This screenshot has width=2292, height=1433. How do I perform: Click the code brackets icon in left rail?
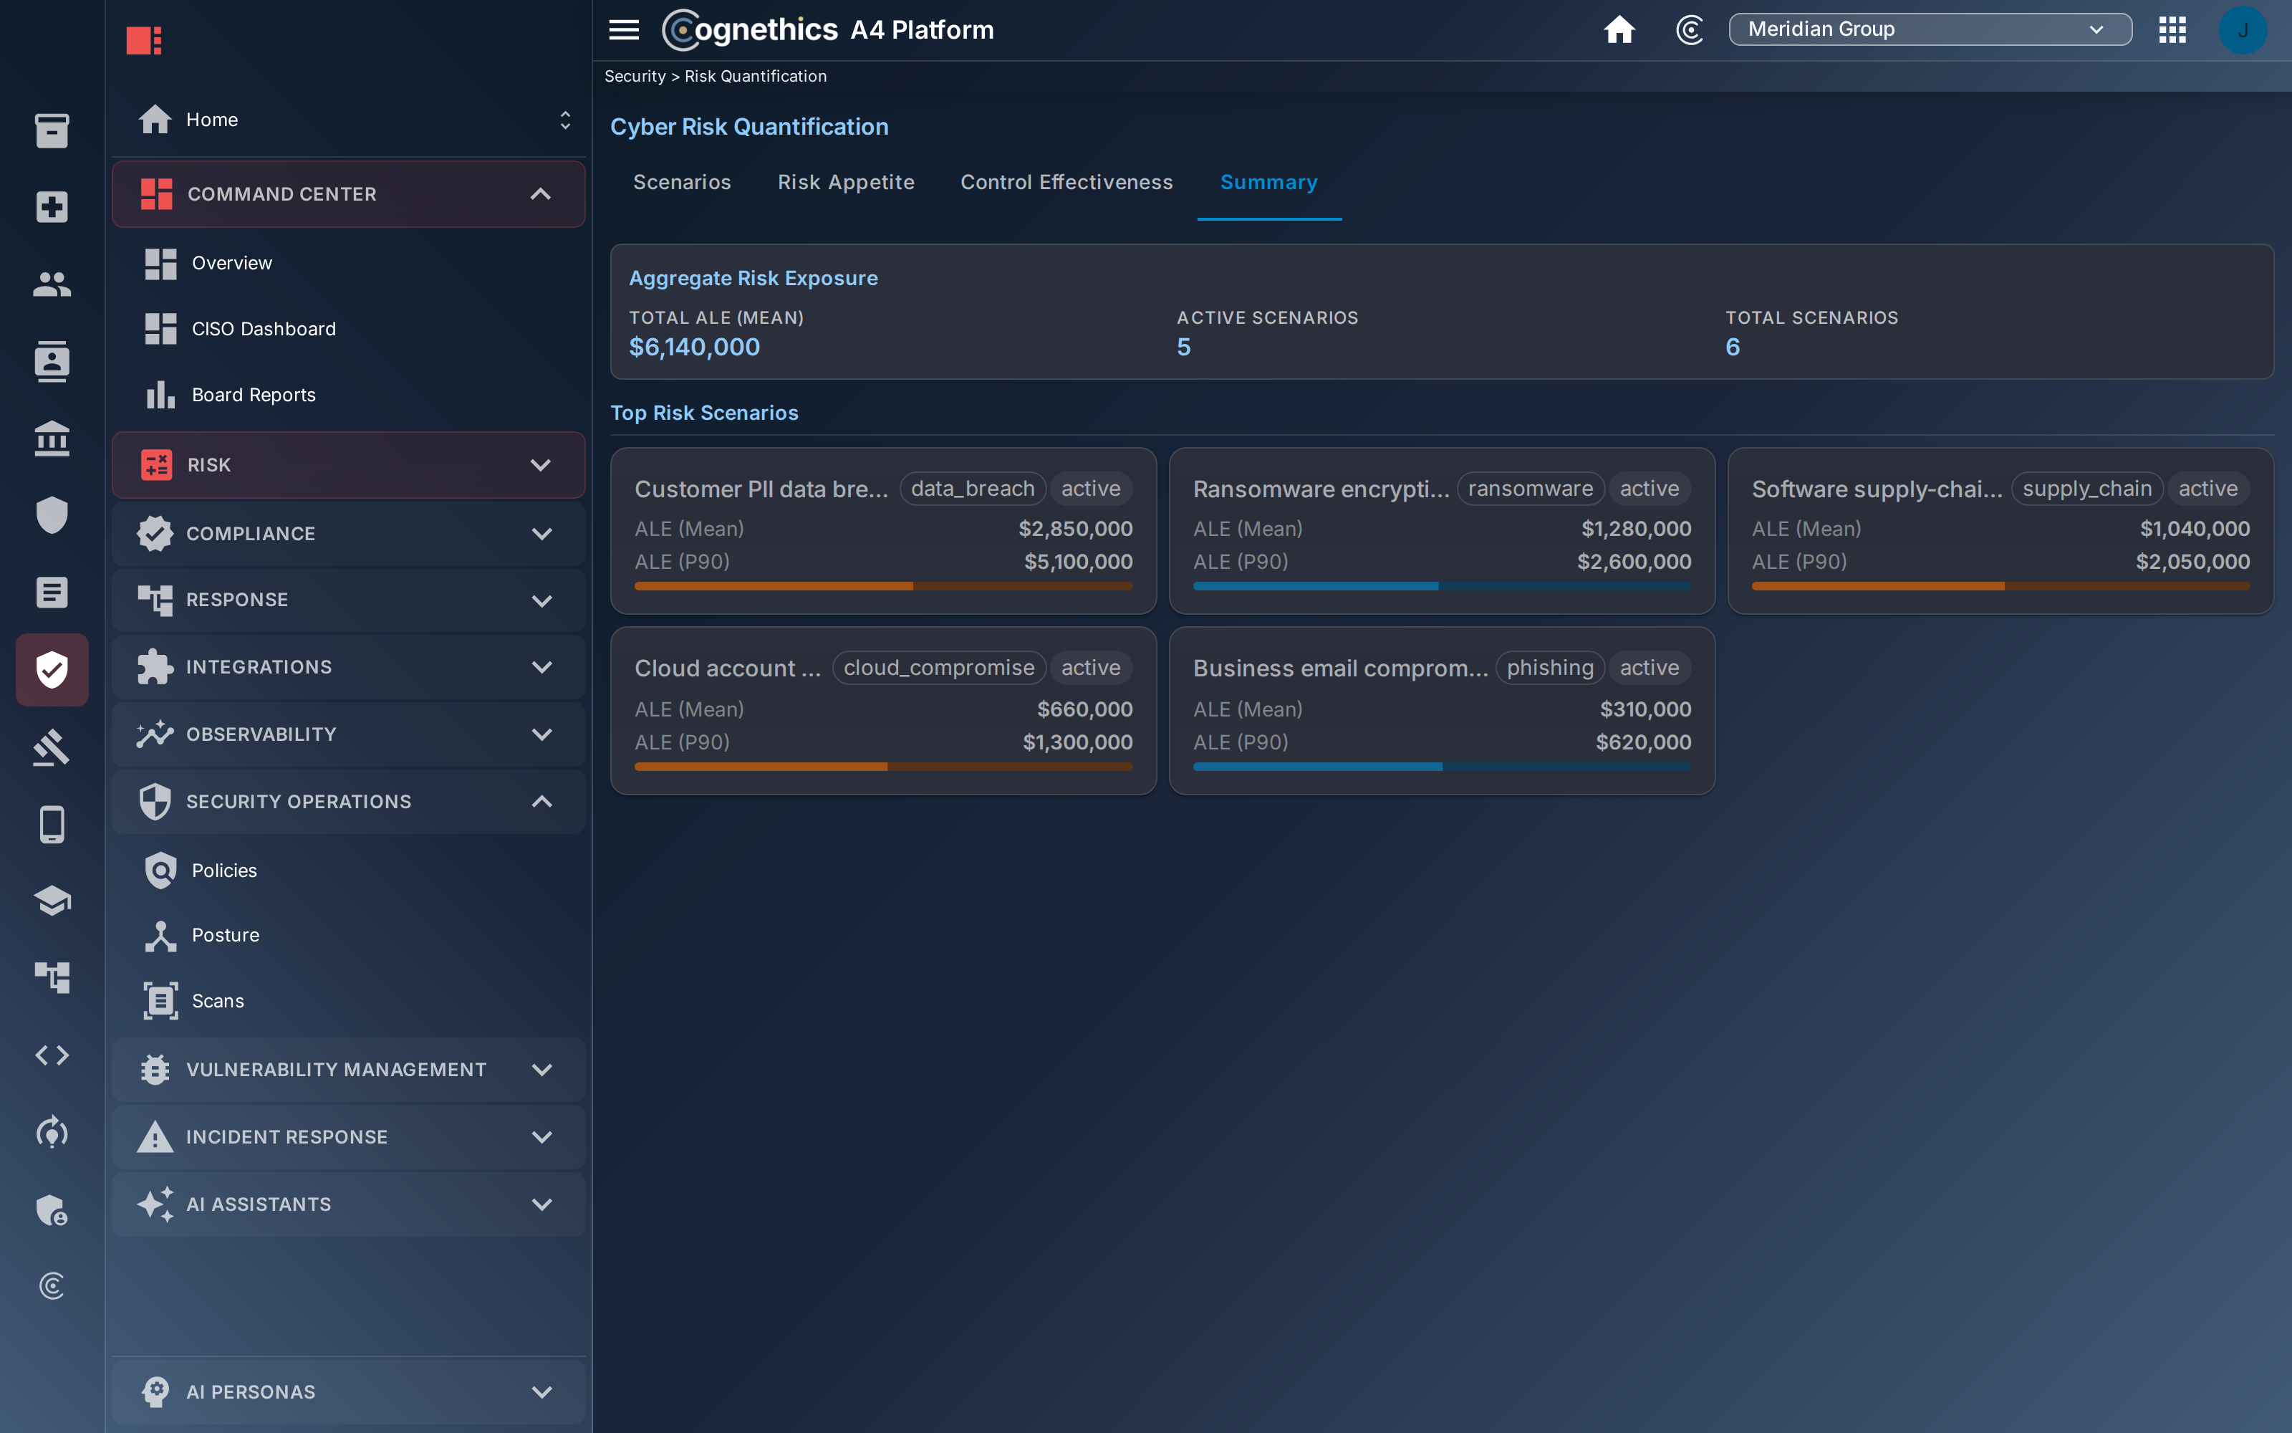(x=52, y=1056)
